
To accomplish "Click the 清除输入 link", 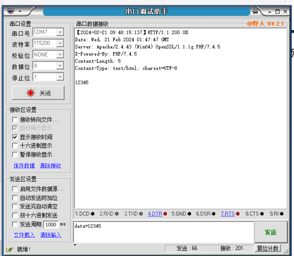I will click(51, 235).
